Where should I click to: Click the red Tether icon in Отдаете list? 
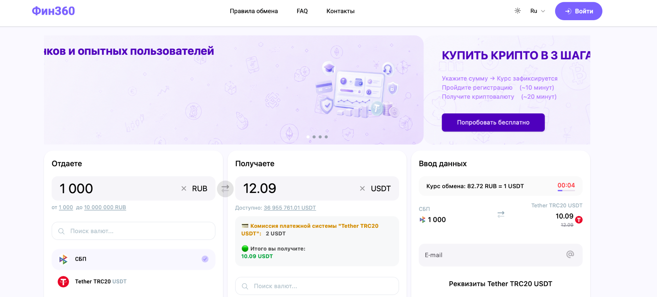coord(63,282)
